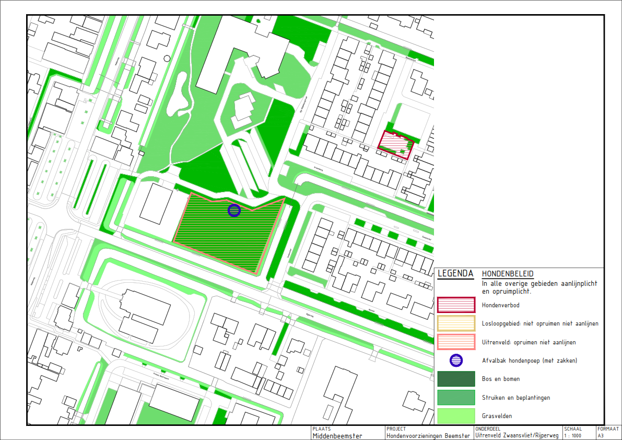Screen dimensions: 622x440
Task: Click the red hatched dog-ban zone on map
Action: 394,143
